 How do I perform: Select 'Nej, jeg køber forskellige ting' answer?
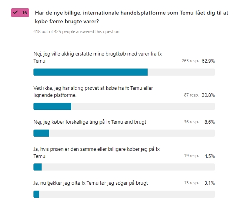click(x=90, y=122)
